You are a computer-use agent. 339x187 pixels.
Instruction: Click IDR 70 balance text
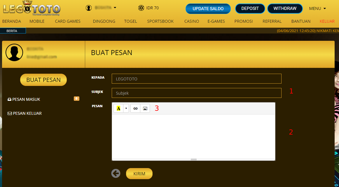pyautogui.click(x=152, y=8)
